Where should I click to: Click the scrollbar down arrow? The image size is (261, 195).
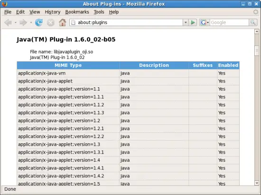[257, 183]
